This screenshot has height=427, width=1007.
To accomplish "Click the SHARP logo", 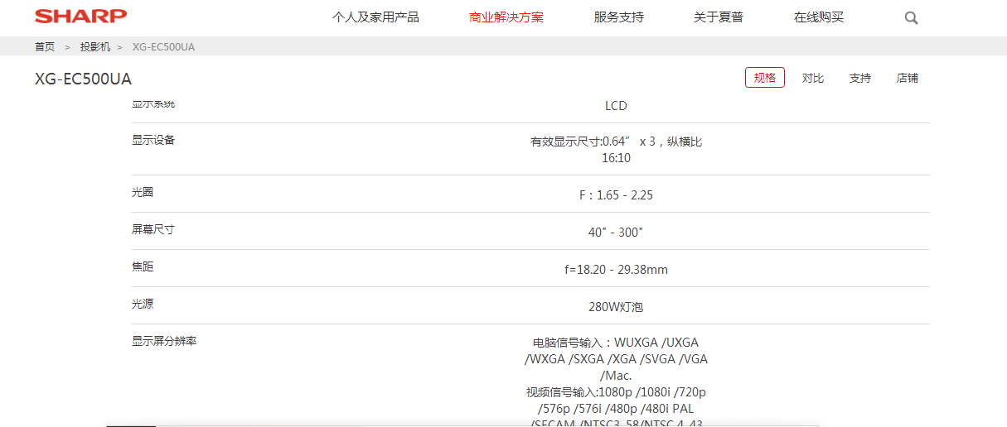I will 80,17.
